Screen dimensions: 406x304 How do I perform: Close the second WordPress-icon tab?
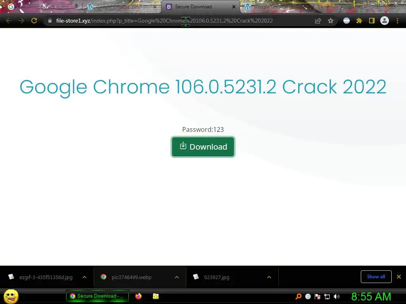tap(155, 7)
